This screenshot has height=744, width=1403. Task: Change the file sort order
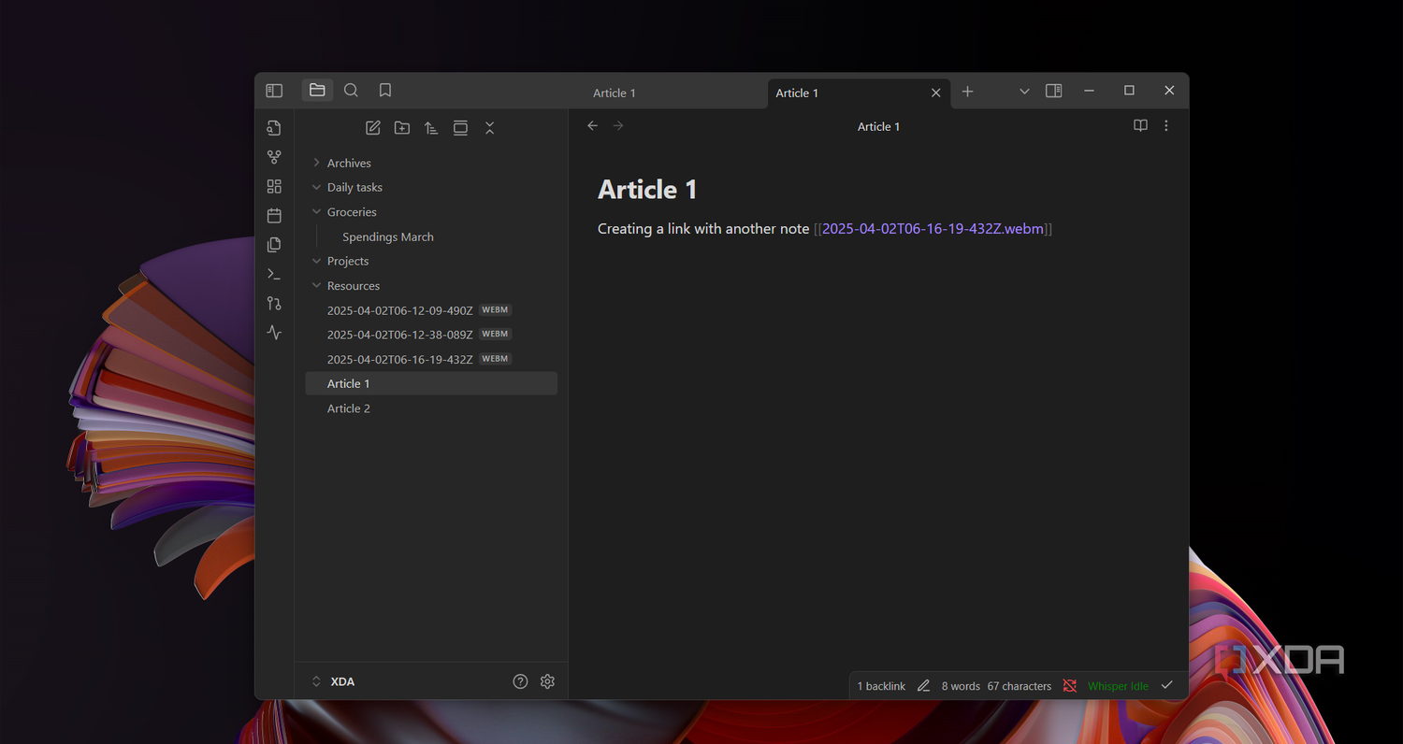click(x=431, y=128)
